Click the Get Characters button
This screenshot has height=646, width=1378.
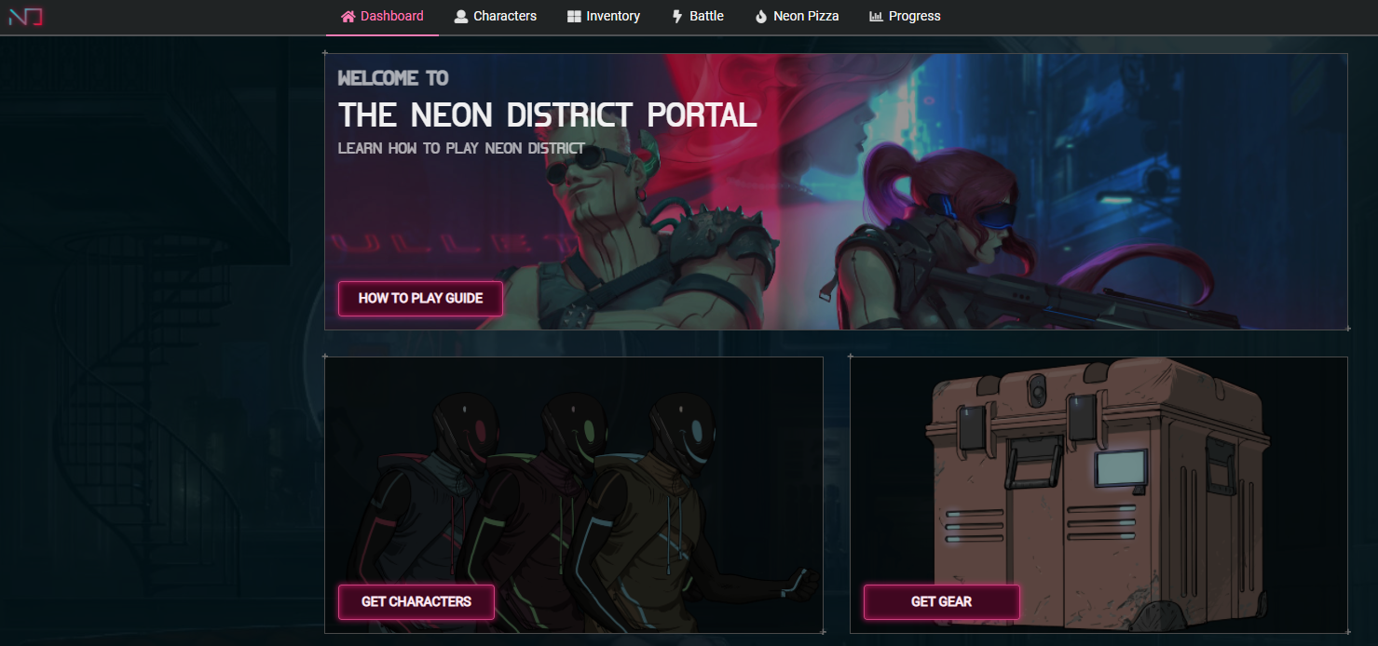pos(416,602)
